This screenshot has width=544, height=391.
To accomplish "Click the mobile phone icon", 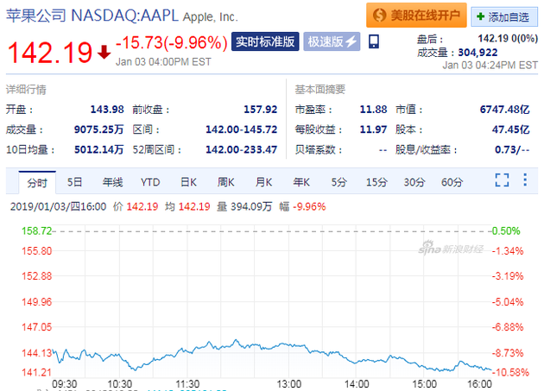I will 374,41.
